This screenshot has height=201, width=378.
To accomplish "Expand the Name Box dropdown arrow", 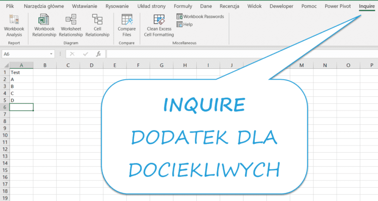I will point(52,54).
